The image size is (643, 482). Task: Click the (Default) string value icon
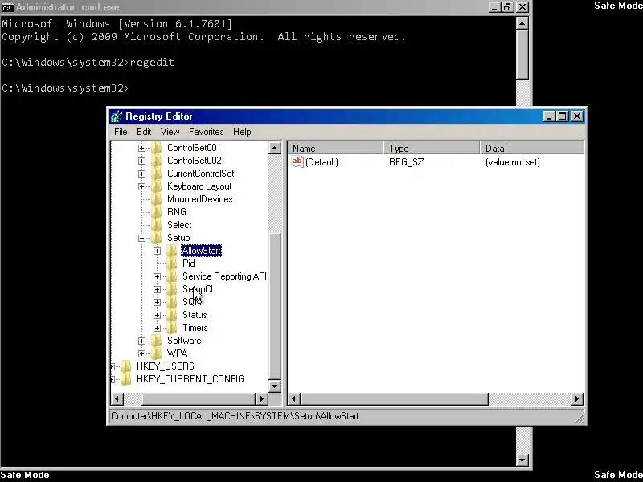click(x=297, y=161)
